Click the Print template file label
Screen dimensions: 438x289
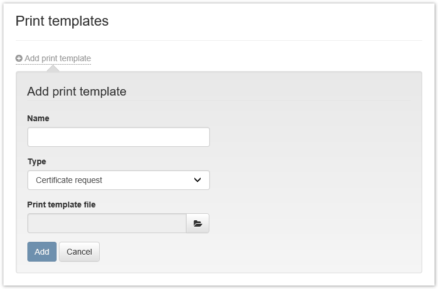coord(61,205)
